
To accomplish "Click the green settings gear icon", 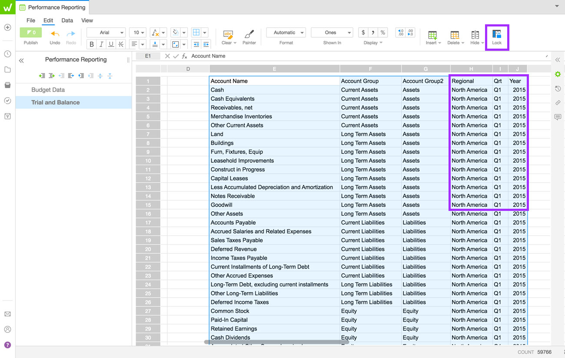I will pyautogui.click(x=558, y=74).
